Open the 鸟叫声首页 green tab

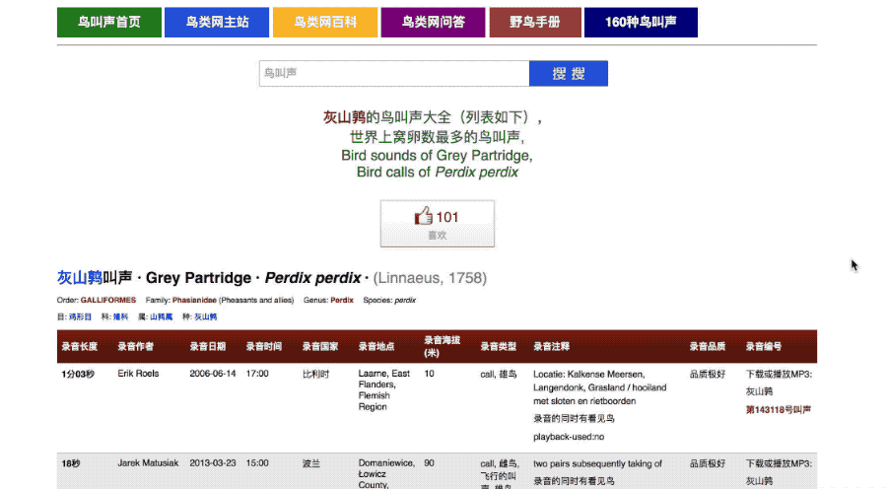109,23
